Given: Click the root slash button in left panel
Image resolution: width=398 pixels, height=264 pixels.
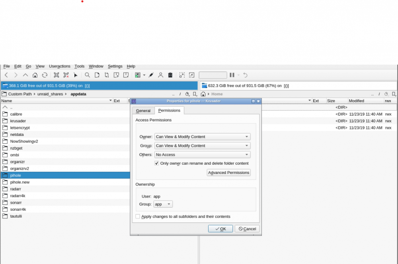Looking at the screenshot, I should click(180, 94).
